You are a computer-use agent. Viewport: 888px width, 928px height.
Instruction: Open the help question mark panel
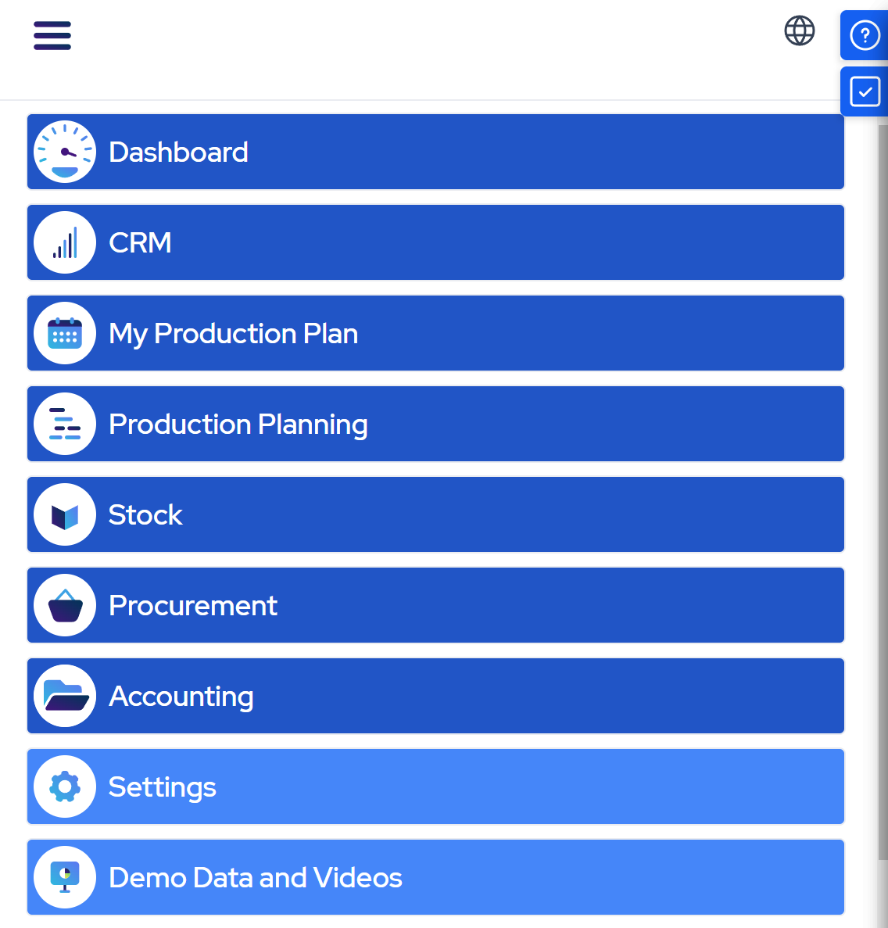(x=865, y=35)
